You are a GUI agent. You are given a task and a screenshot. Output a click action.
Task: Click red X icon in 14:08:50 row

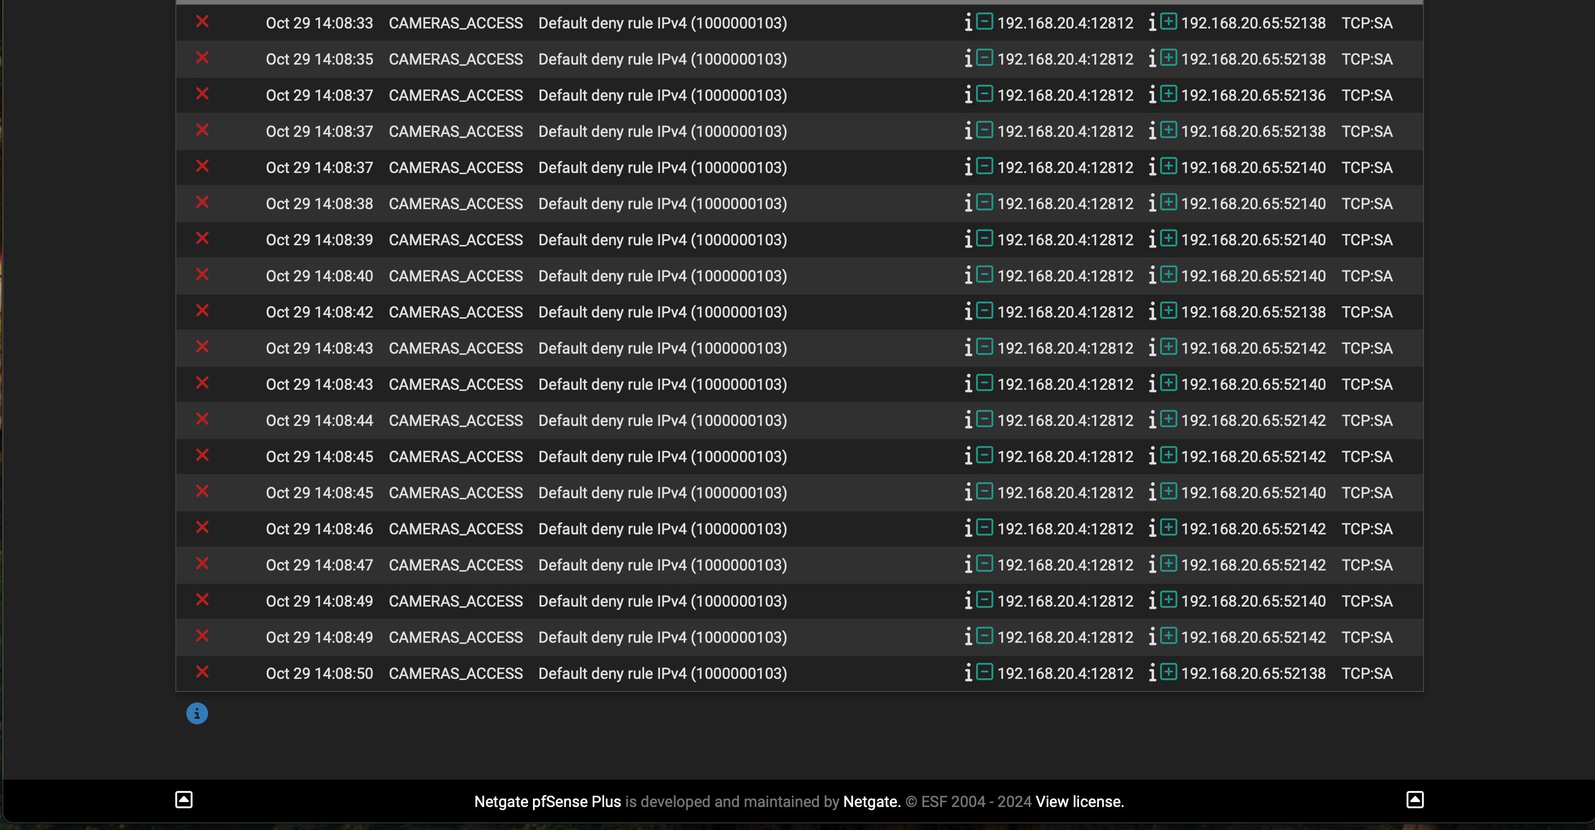[203, 672]
